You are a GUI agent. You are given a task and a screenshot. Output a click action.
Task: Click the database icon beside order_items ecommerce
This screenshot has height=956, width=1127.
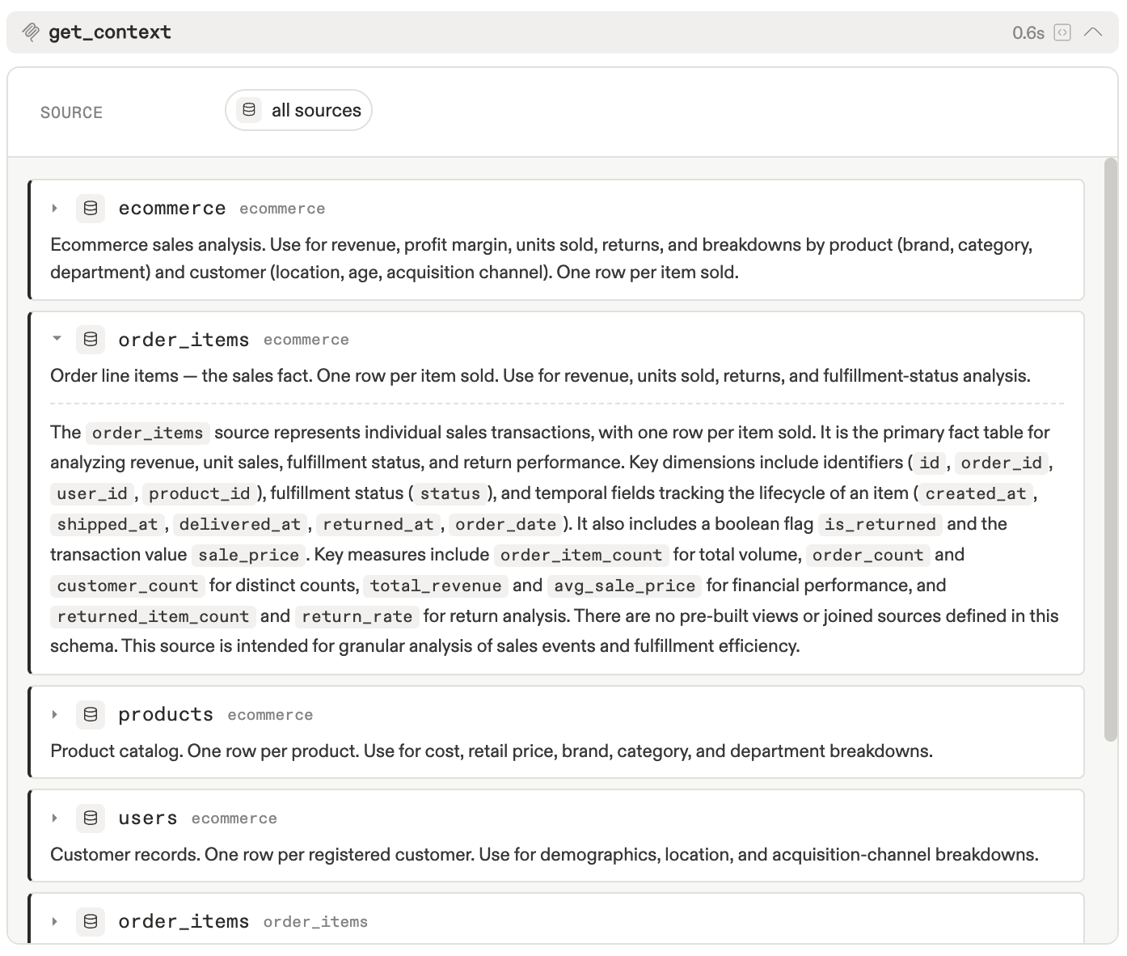[x=91, y=340]
